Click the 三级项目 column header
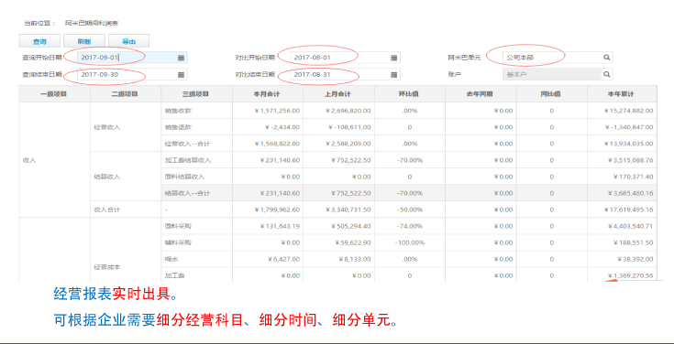Screen dimensions: 674x344 click(x=196, y=94)
